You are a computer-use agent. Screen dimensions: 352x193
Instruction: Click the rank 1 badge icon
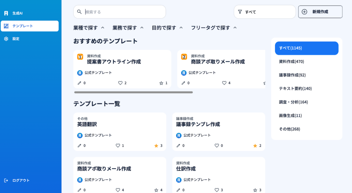point(80,57)
